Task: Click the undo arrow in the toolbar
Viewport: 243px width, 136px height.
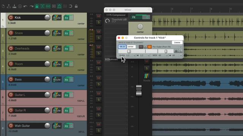Action: point(25,6)
